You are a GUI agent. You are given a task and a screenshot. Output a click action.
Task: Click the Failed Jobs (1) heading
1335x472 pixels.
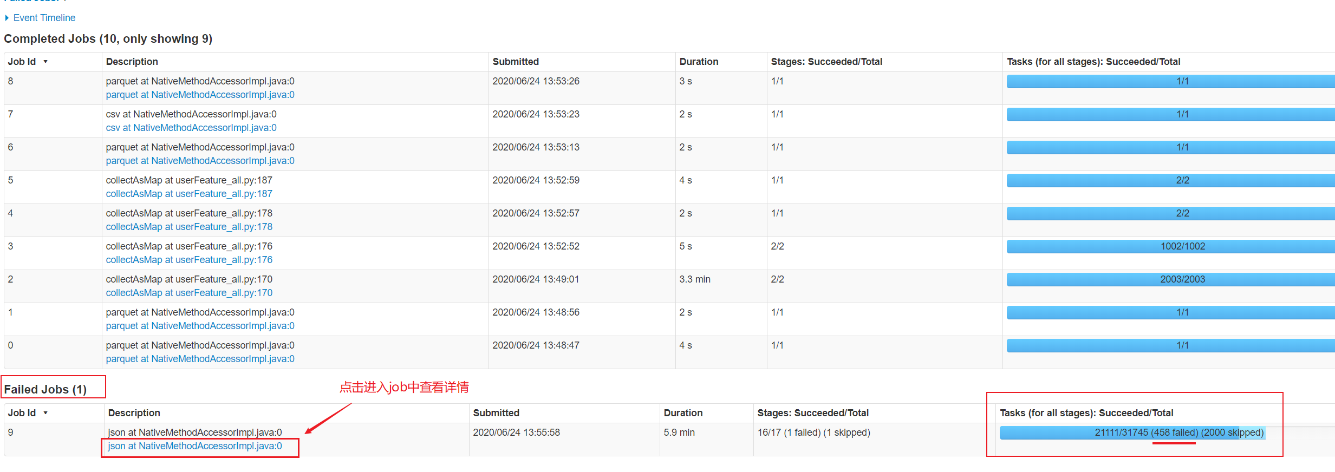click(x=45, y=390)
